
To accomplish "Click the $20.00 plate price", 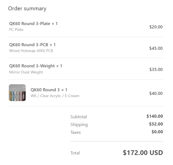I will coord(156,27).
